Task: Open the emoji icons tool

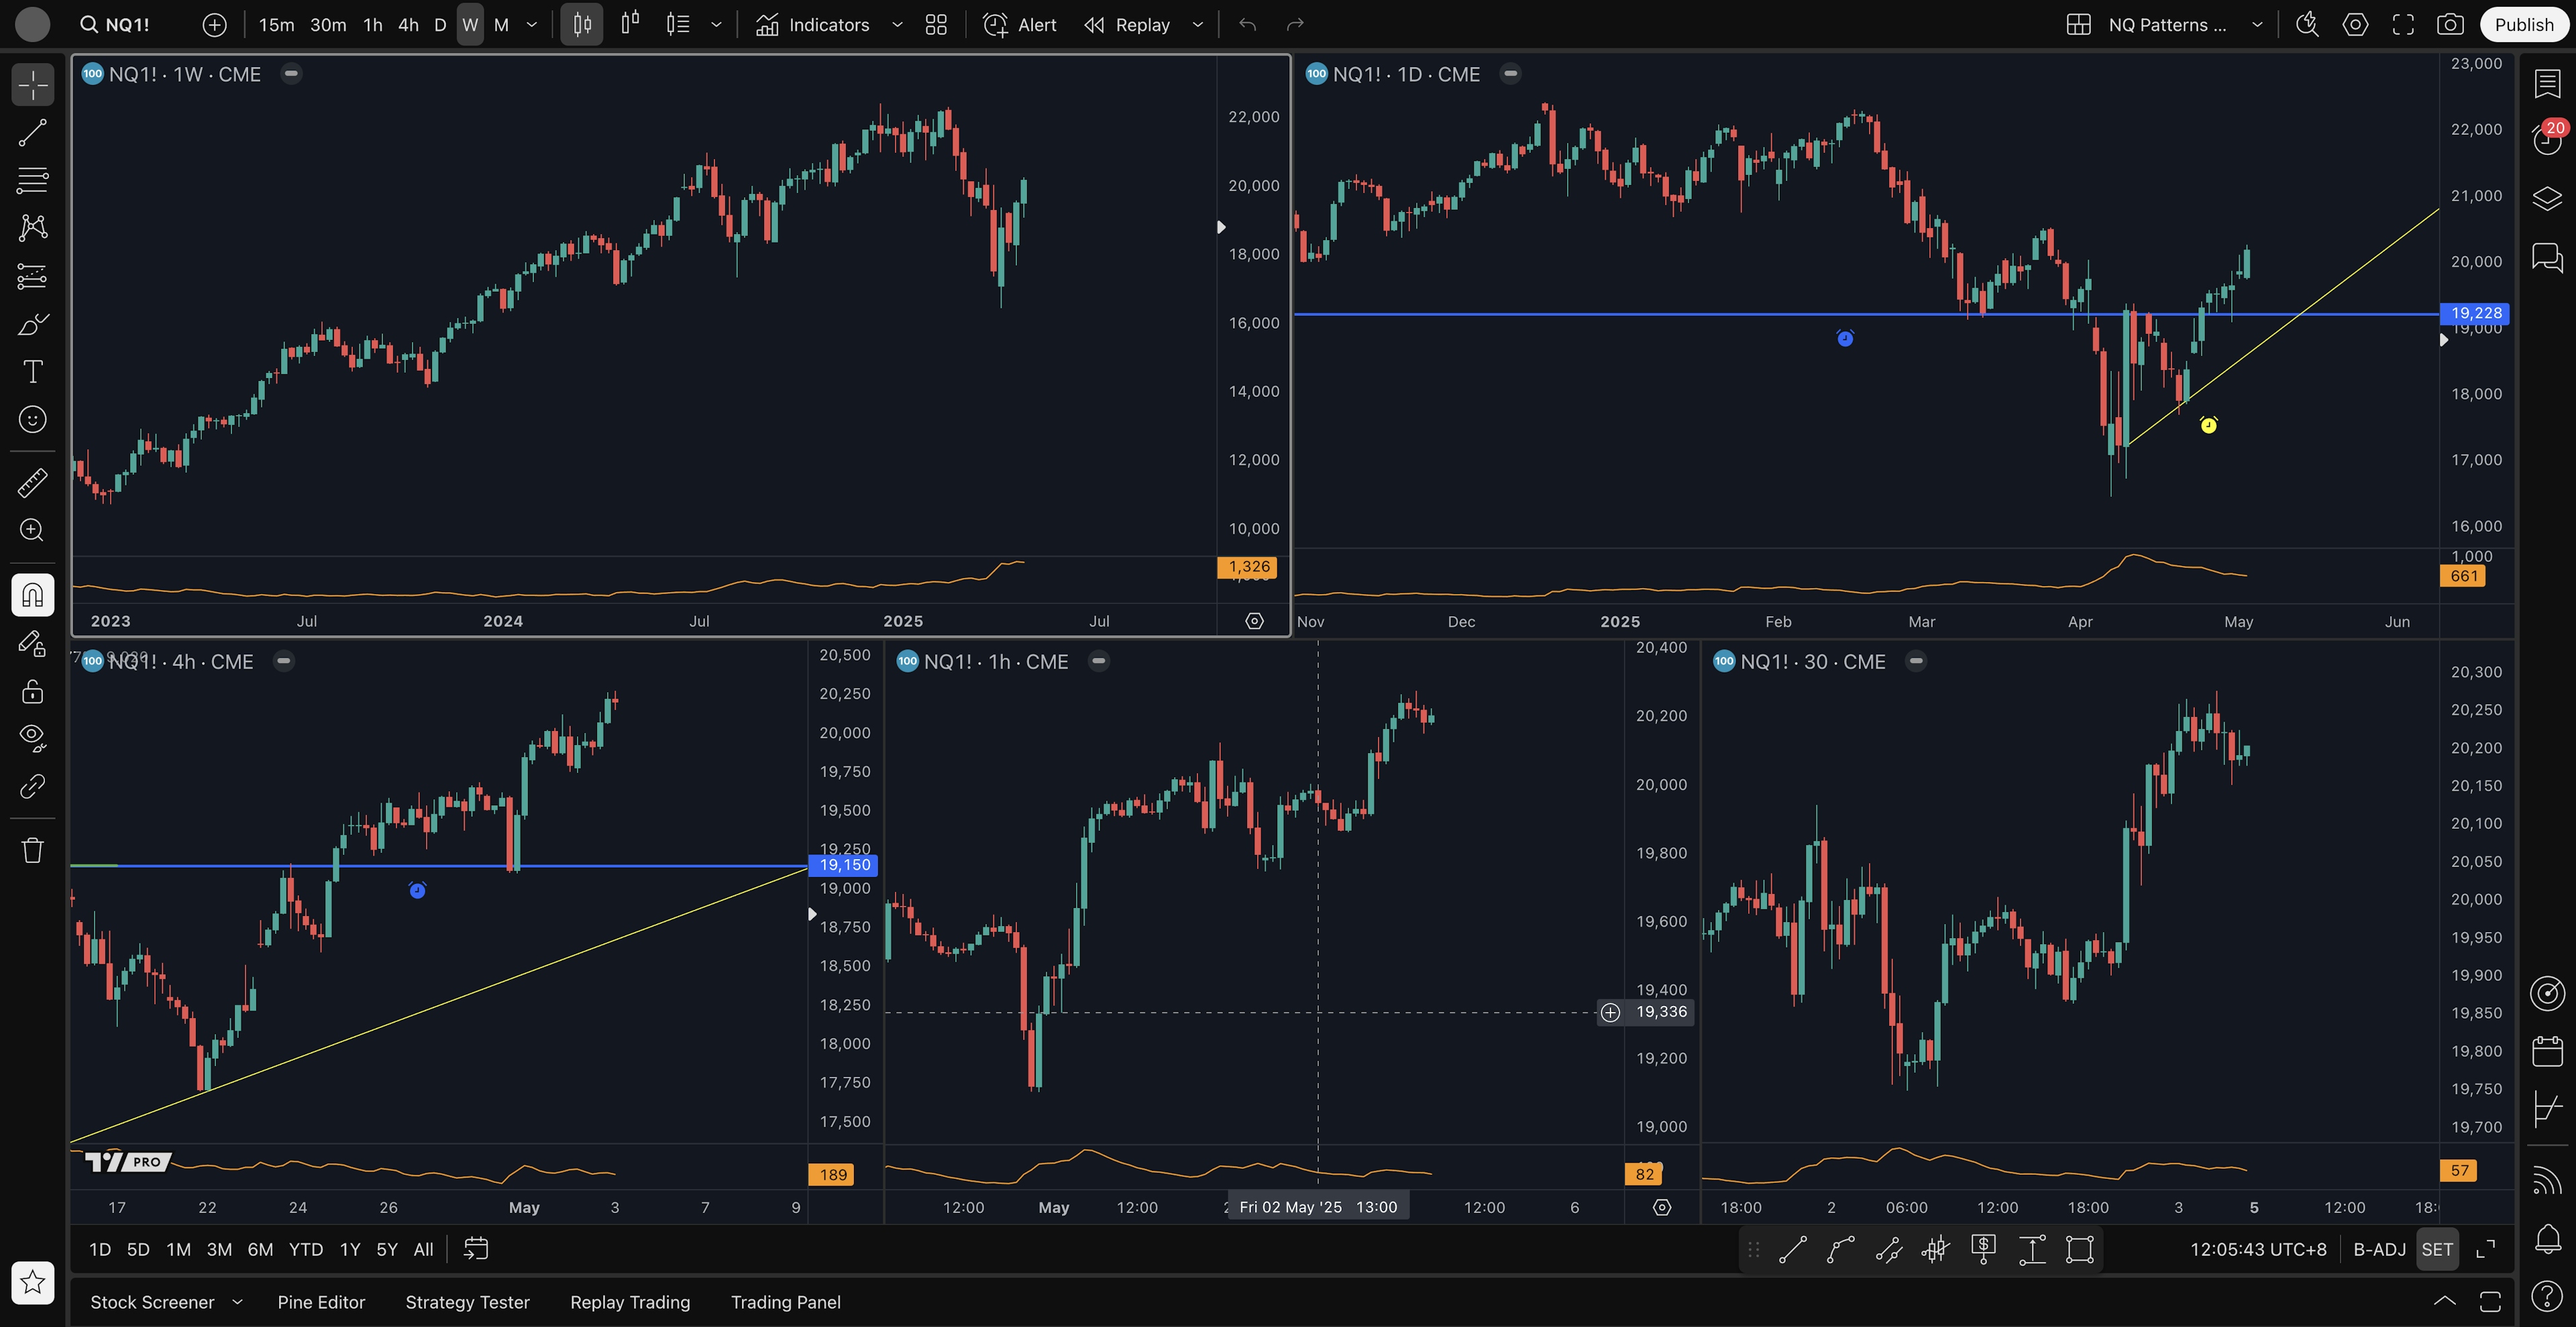Action: [32, 420]
